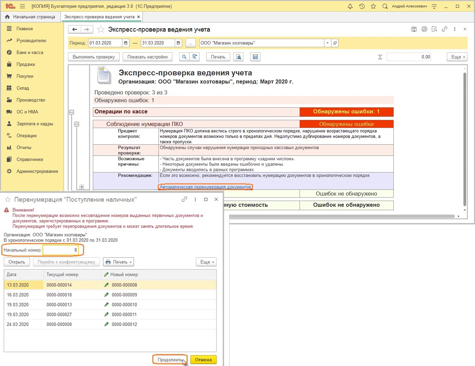Click the Печать button in report toolbar
Screen dimensions: 475x366
tap(218, 57)
